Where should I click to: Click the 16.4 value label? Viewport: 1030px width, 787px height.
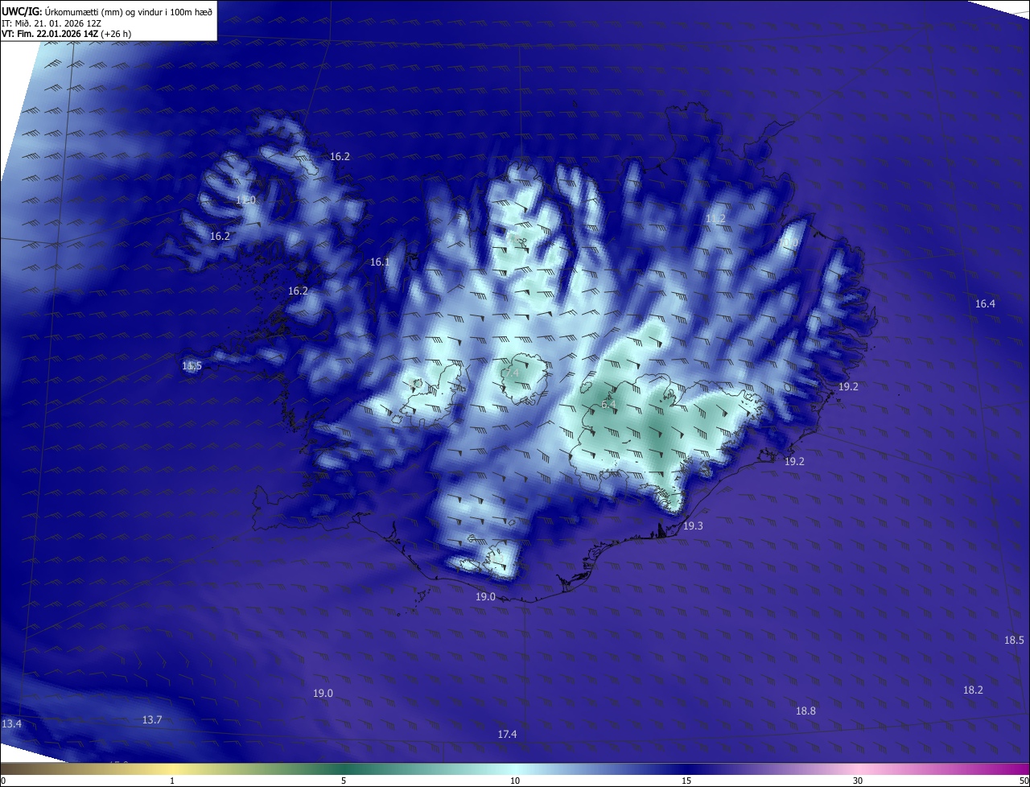985,304
